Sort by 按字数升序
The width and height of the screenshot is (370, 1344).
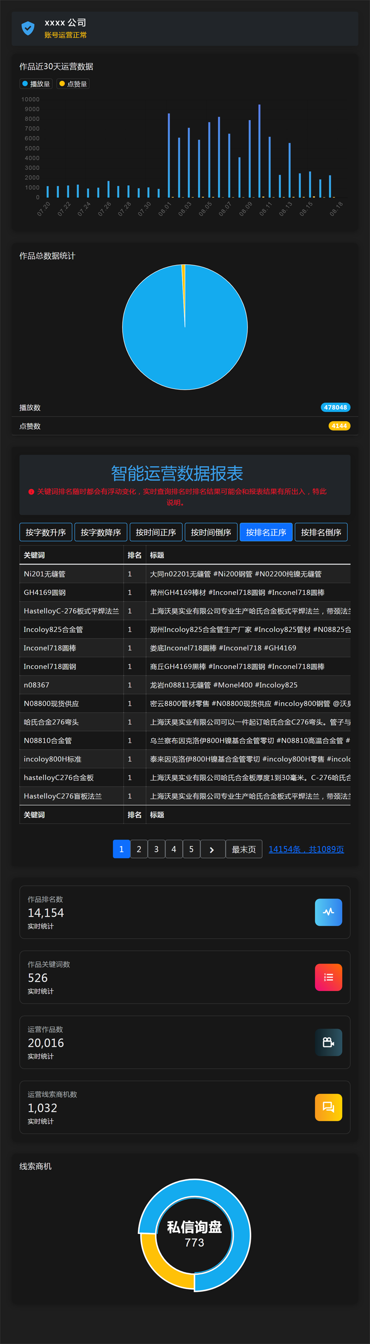[x=46, y=532]
